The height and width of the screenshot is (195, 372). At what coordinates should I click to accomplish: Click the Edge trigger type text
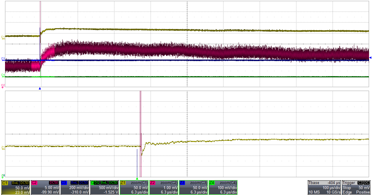click(x=347, y=192)
